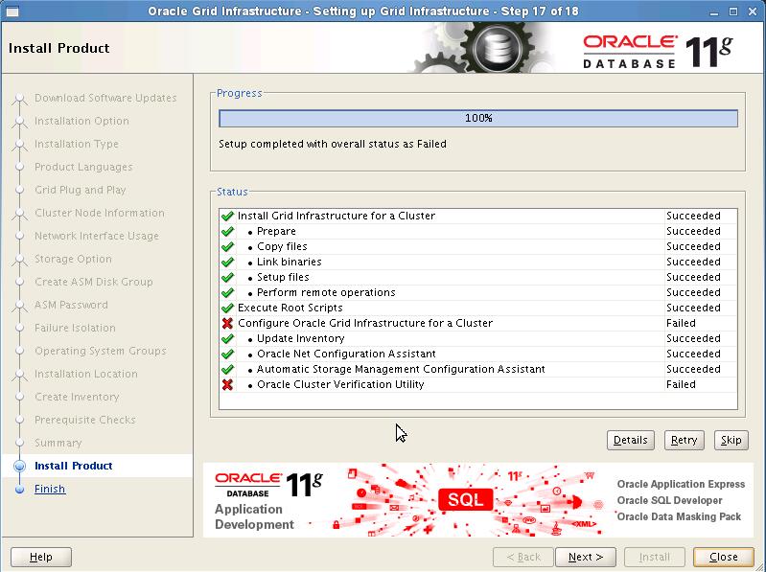Click the green check icon beside Setup files
This screenshot has height=572, width=766.
point(227,277)
